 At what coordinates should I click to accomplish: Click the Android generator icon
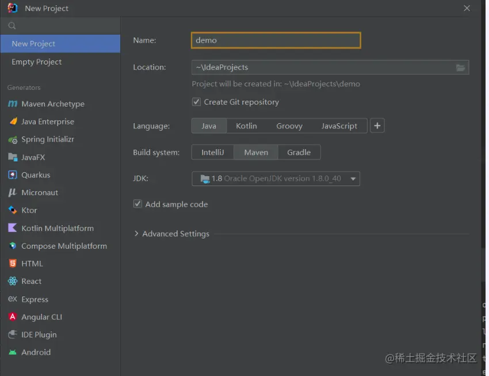(12, 352)
